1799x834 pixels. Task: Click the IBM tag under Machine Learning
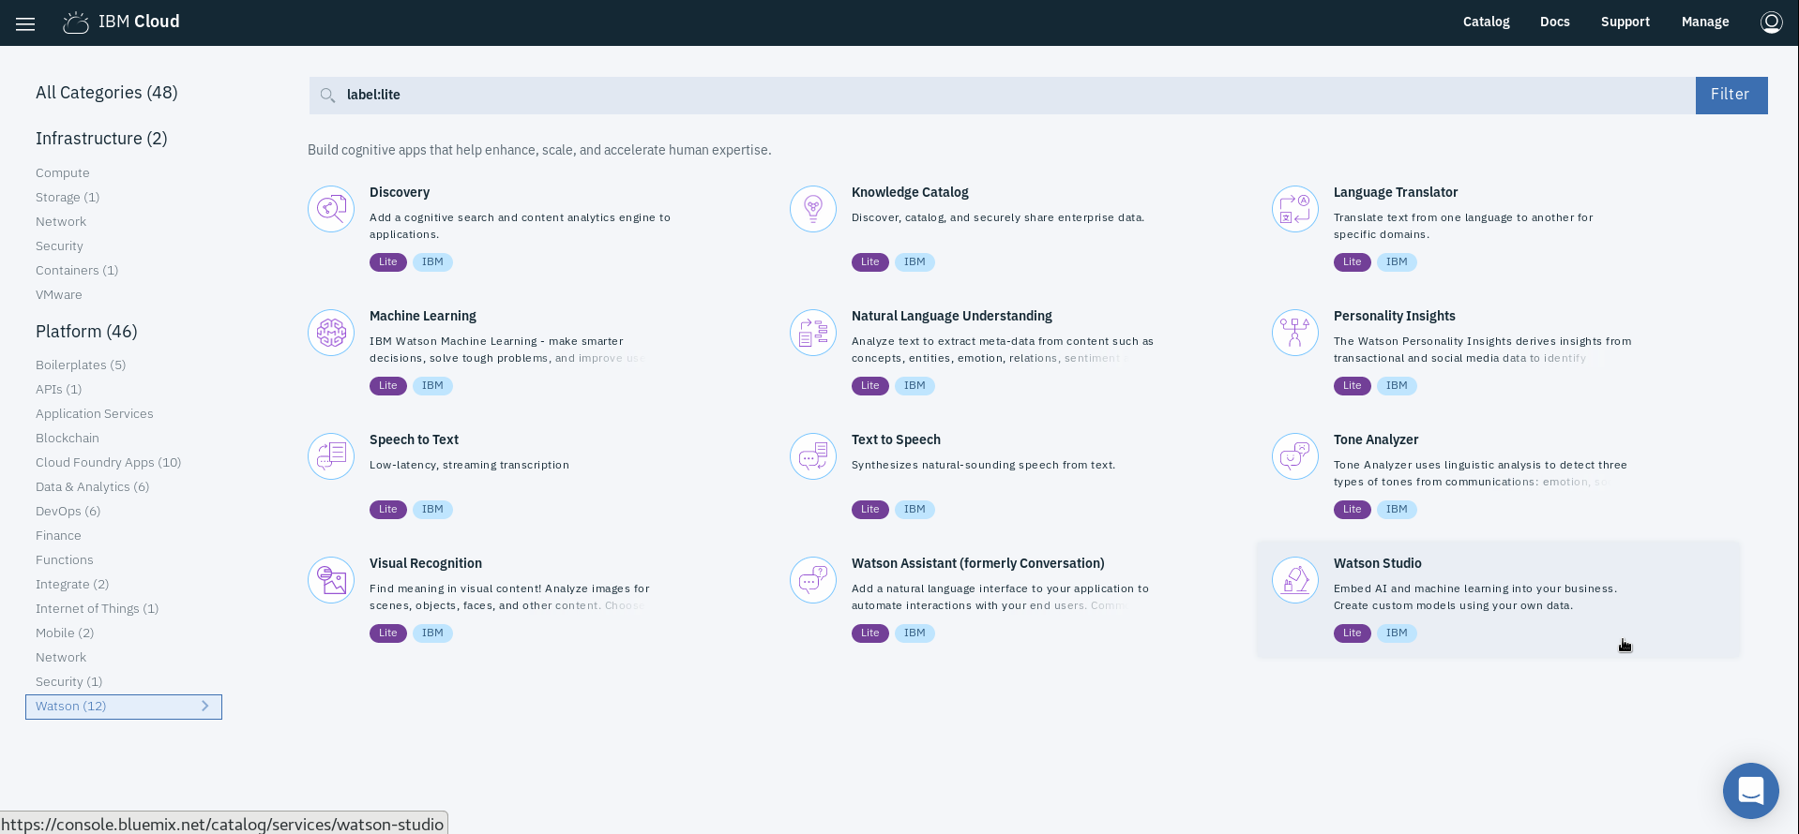point(432,386)
